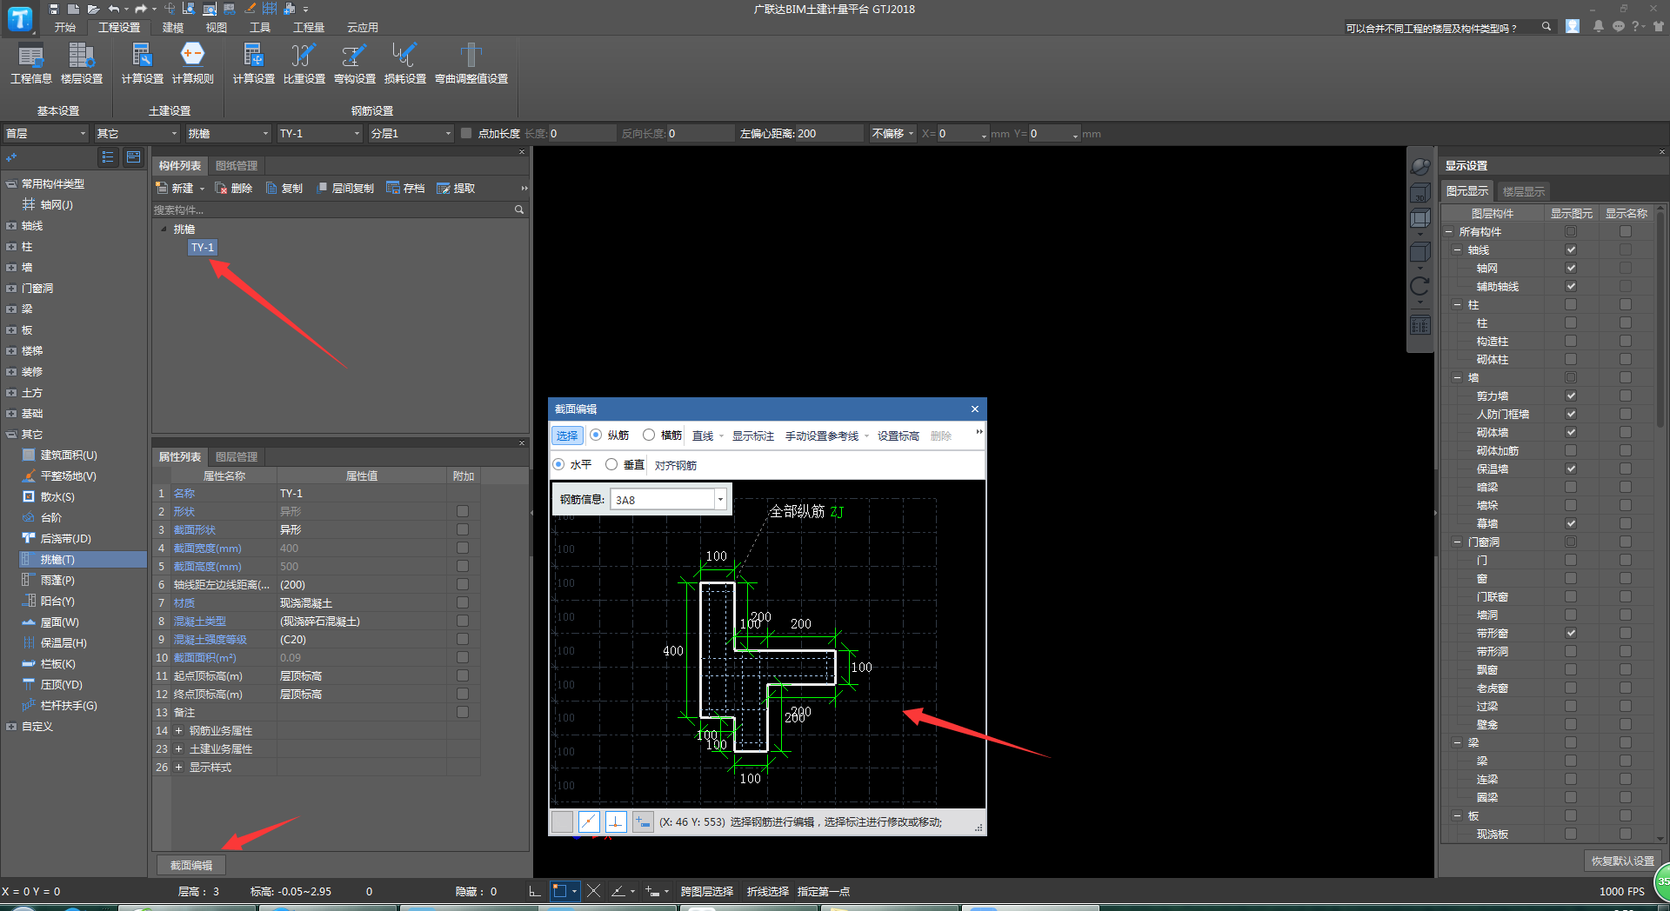Viewport: 1670px width, 911px height.
Task: Click 选择 button in section editor
Action: tap(567, 436)
